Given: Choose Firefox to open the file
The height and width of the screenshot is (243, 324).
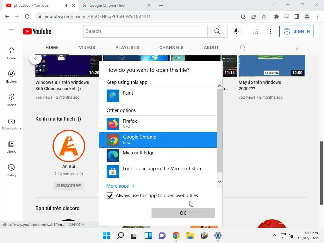Looking at the screenshot, I should click(158, 124).
